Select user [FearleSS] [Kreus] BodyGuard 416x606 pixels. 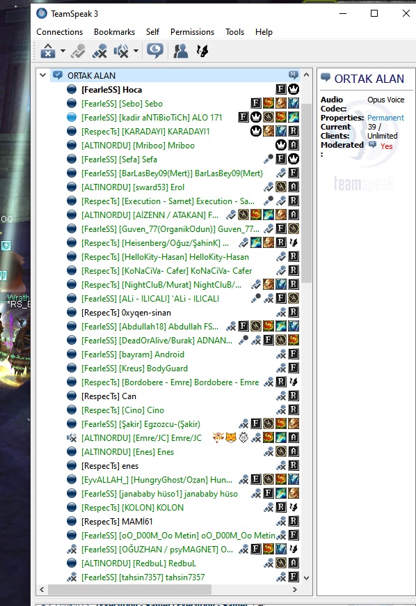click(x=135, y=368)
